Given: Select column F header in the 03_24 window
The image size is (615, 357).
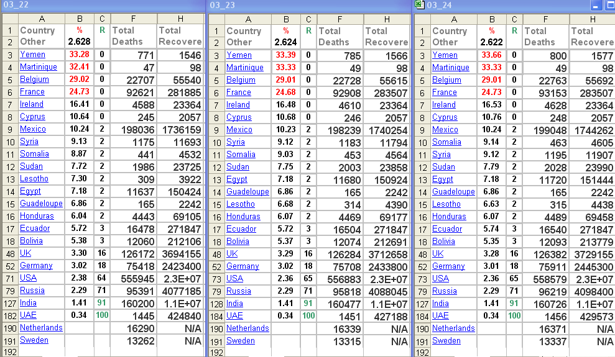Looking at the screenshot, I should point(545,19).
